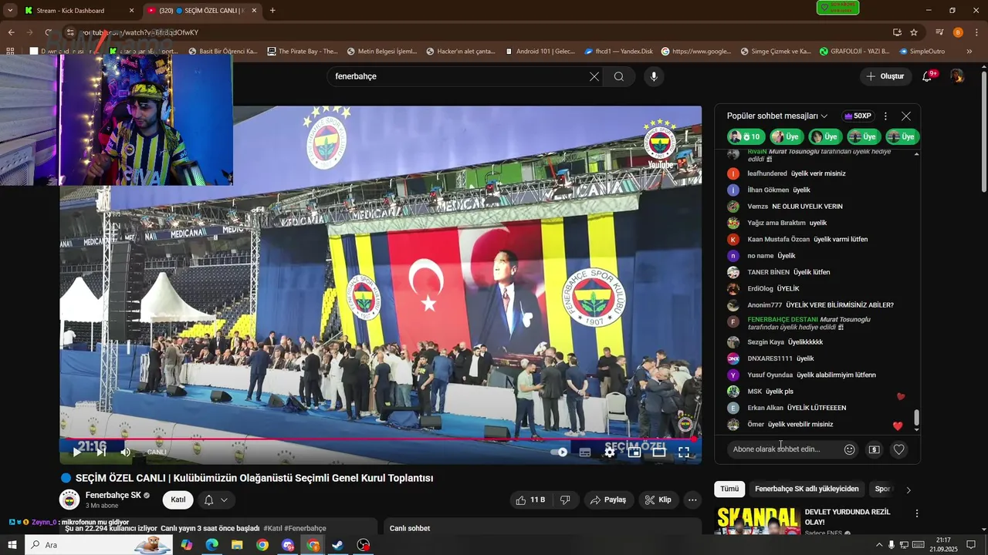Viewport: 988px width, 555px height.
Task: Open options for DEVLET YURDUNDA REZİL OLAY video
Action: pyautogui.click(x=917, y=513)
